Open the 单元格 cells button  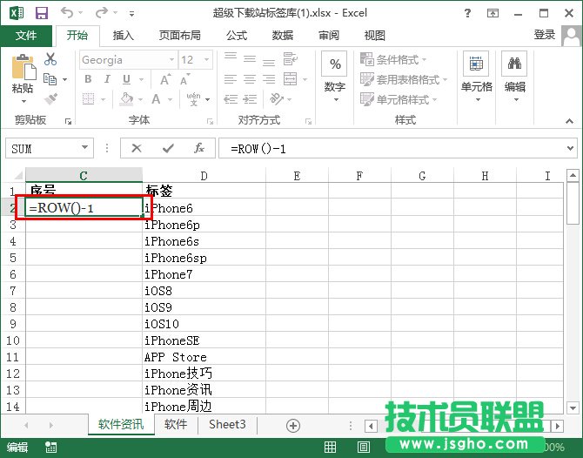476,77
